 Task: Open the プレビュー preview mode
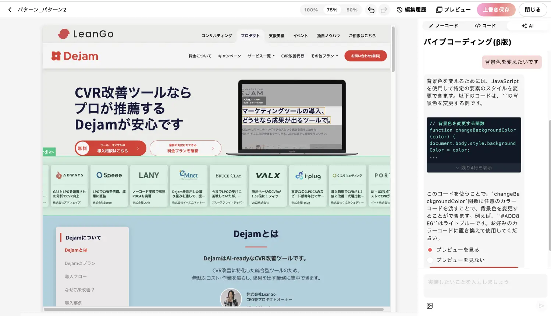point(453,10)
